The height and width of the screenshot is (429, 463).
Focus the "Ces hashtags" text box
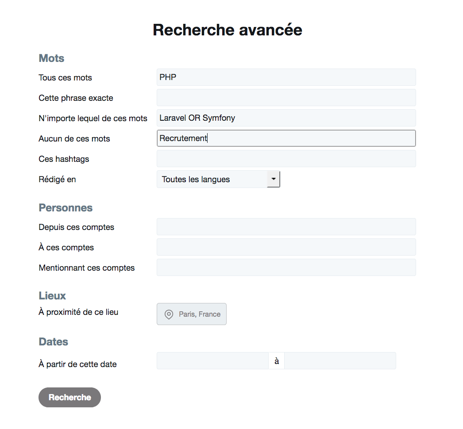pos(286,159)
